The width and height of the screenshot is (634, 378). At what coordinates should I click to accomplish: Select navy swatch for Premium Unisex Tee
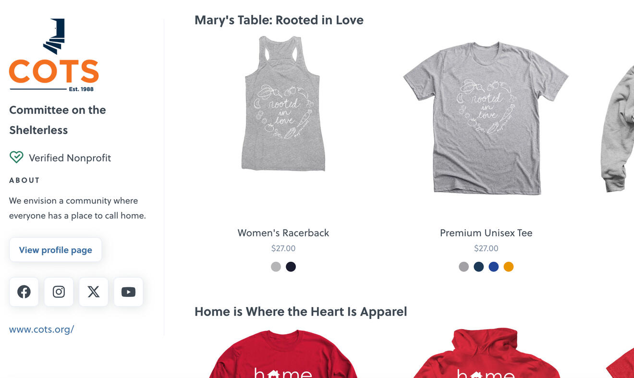tap(478, 267)
